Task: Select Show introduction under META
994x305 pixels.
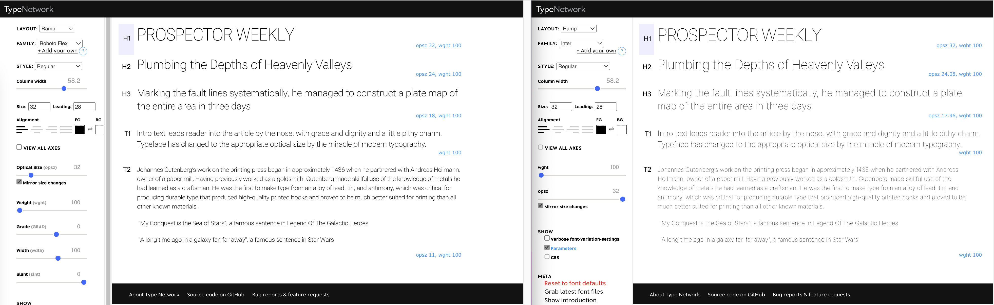Action: point(571,300)
